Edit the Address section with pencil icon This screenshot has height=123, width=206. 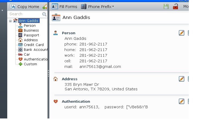(182, 79)
